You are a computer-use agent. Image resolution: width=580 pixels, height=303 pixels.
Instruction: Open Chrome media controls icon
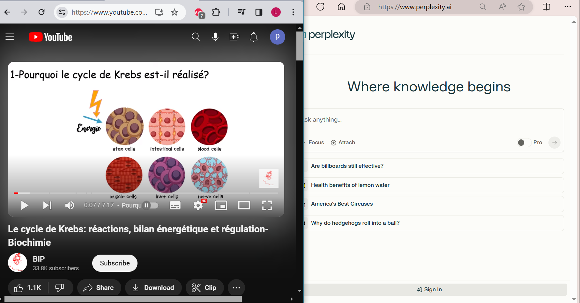point(242,12)
